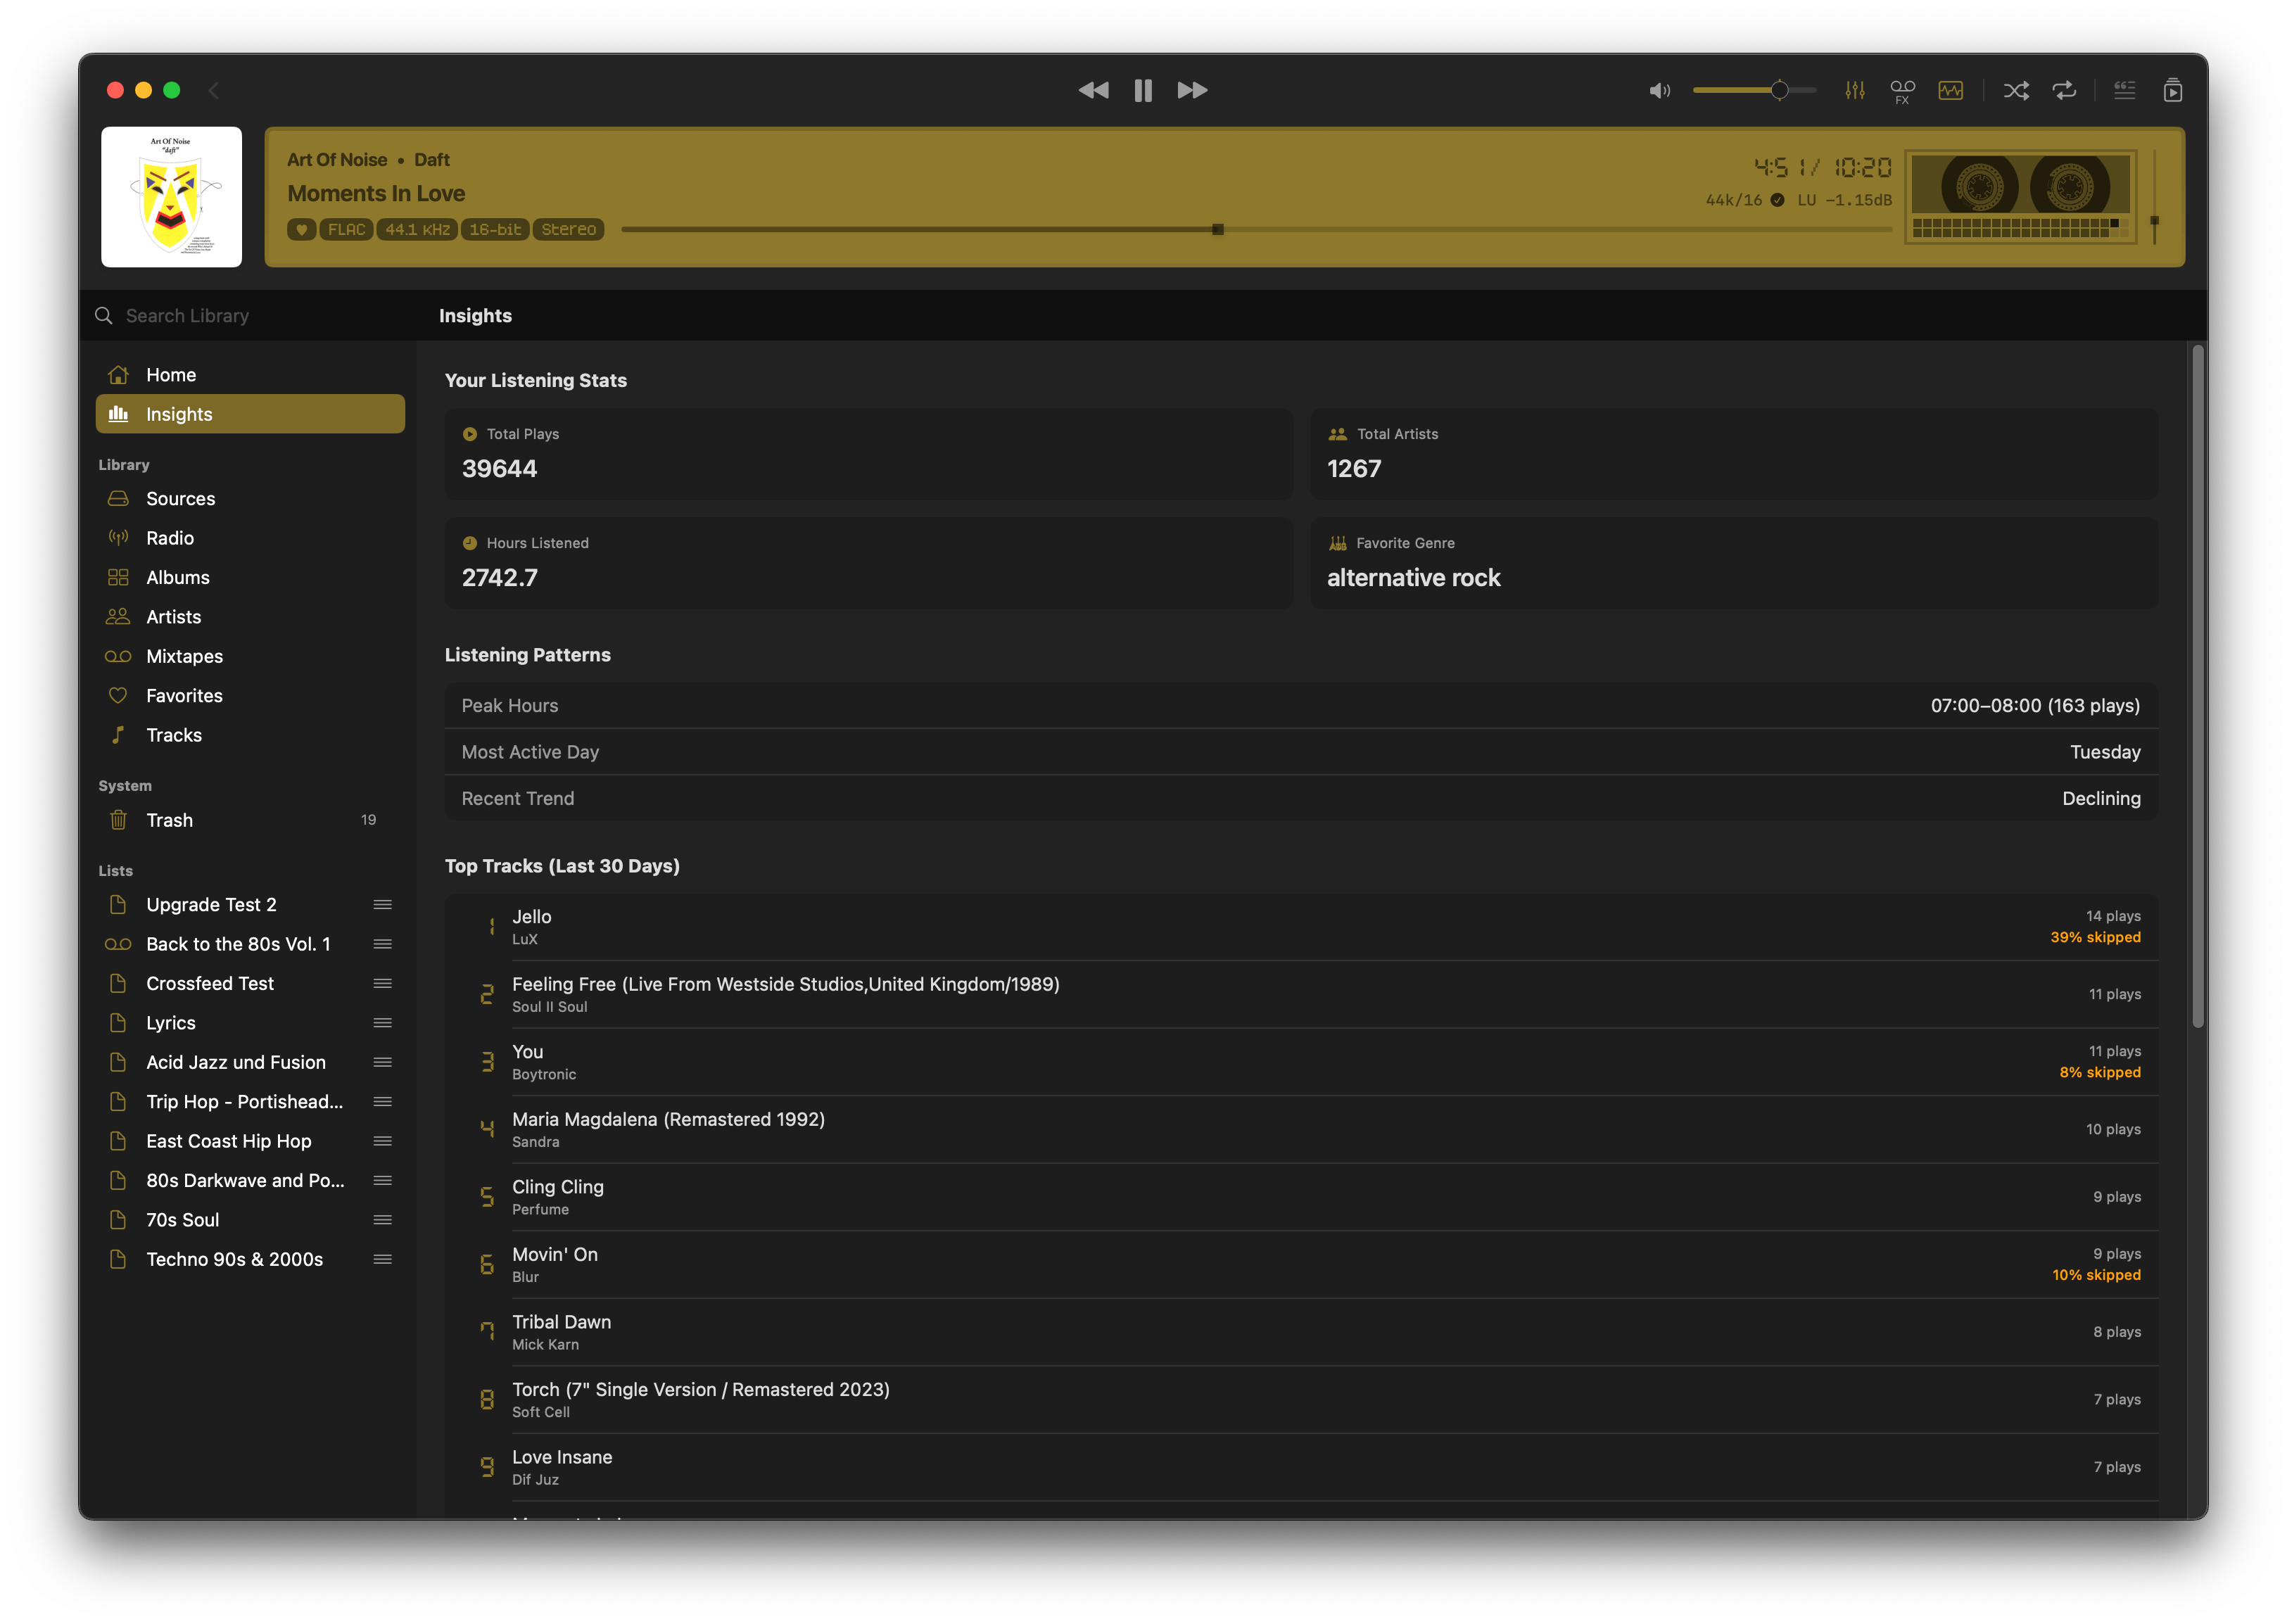Adjust the volume slider knob
The image size is (2287, 1624).
[x=1779, y=91]
